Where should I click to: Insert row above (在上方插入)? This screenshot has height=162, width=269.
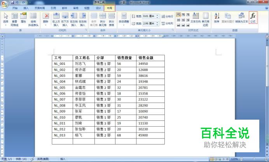pyautogui.click(x=56, y=19)
